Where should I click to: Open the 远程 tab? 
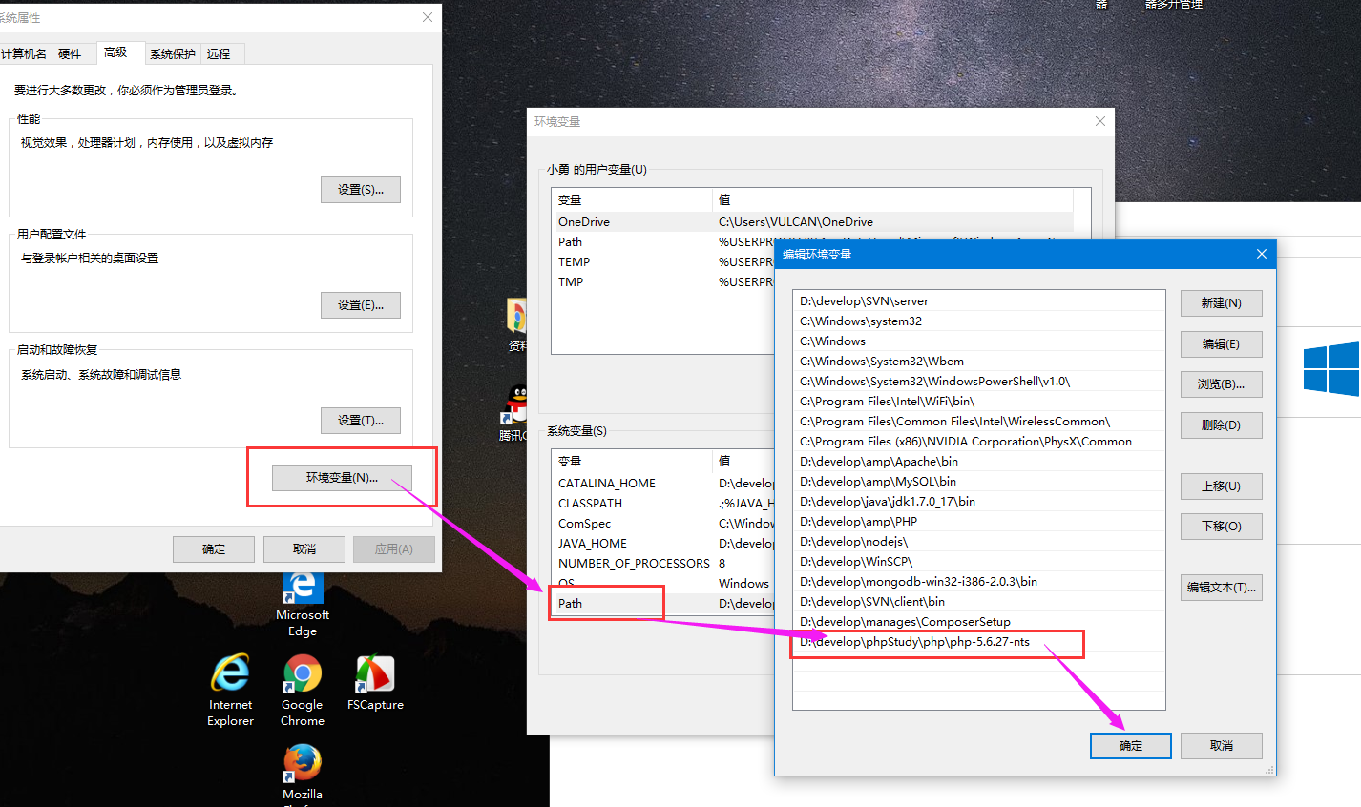point(219,53)
